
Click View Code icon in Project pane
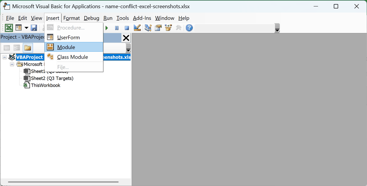click(7, 48)
